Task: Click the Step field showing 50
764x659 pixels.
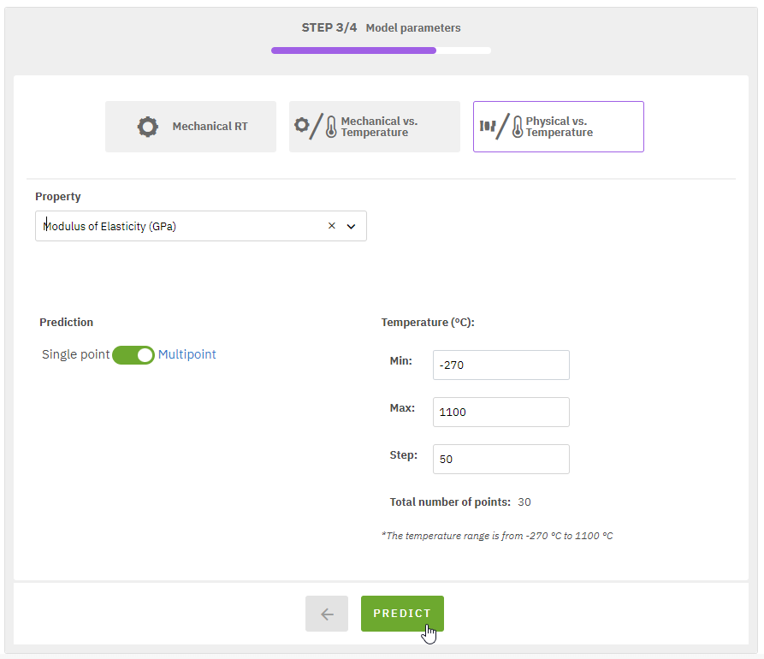Action: [500, 459]
